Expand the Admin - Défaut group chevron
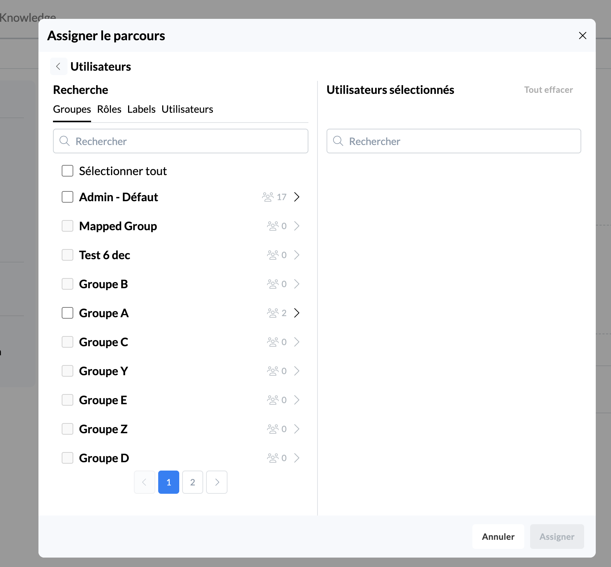611x567 pixels. point(297,197)
